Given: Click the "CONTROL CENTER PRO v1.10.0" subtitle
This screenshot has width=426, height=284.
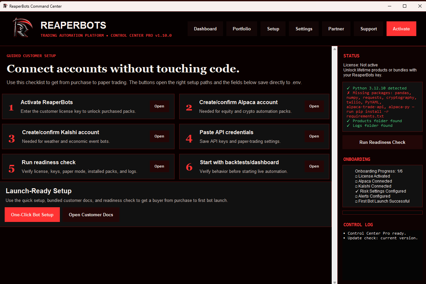Looking at the screenshot, I should tap(141, 35).
